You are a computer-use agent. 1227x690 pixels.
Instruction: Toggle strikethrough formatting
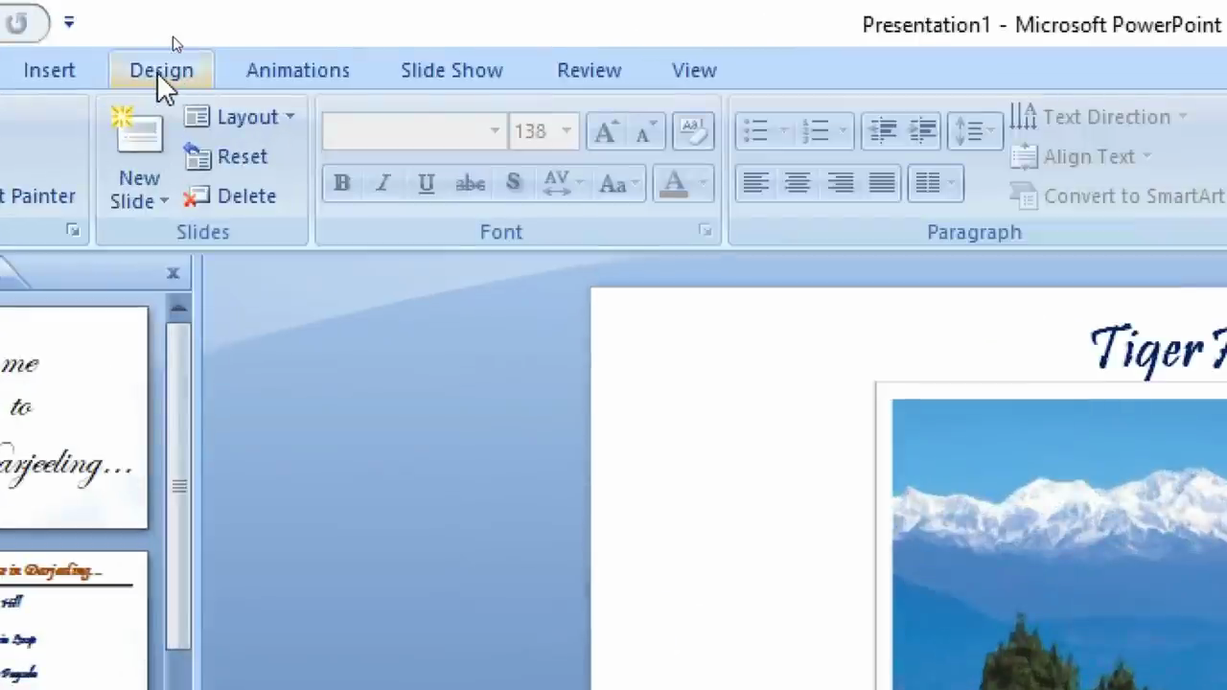[470, 183]
